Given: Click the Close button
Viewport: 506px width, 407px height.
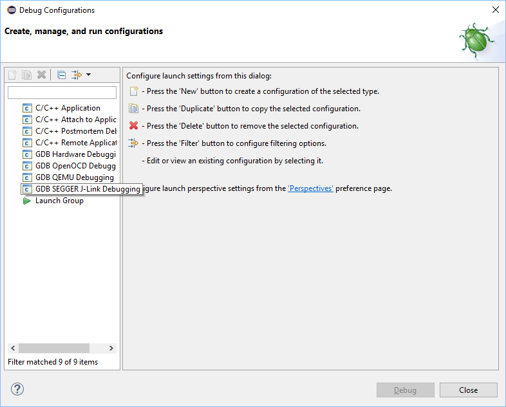Looking at the screenshot, I should [468, 390].
